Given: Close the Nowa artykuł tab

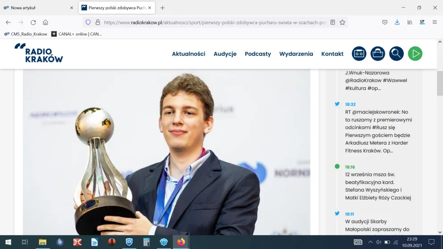Looking at the screenshot, I should (x=71, y=8).
